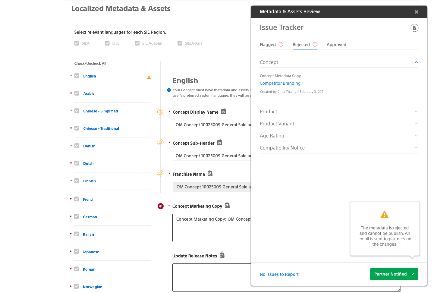This screenshot has height=293, width=434.
Task: Click flagged status icon beside Concept Sub-Header
Action: (160, 142)
